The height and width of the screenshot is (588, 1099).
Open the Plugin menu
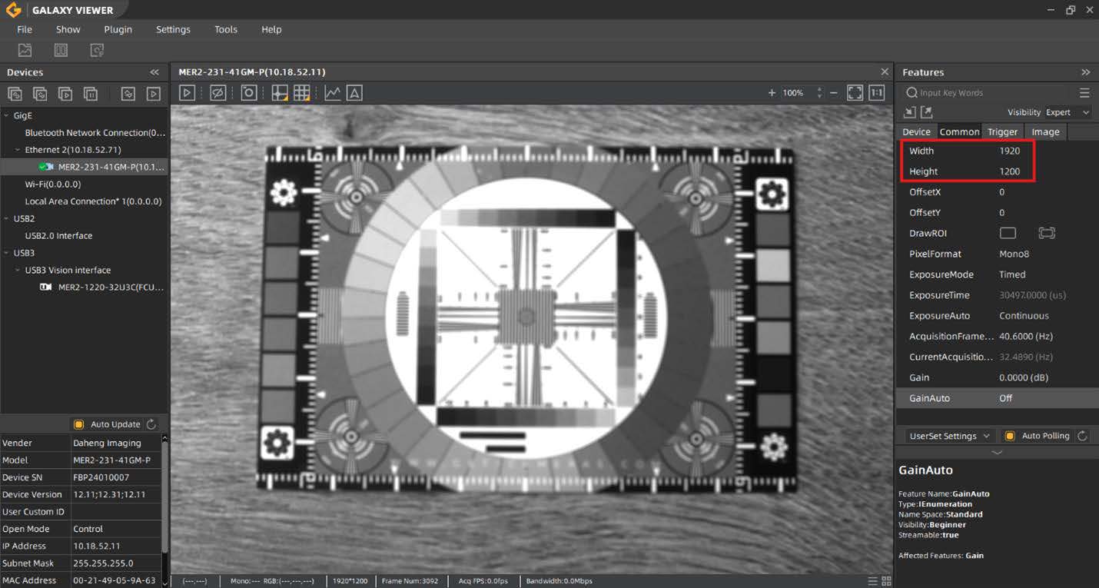pos(118,29)
